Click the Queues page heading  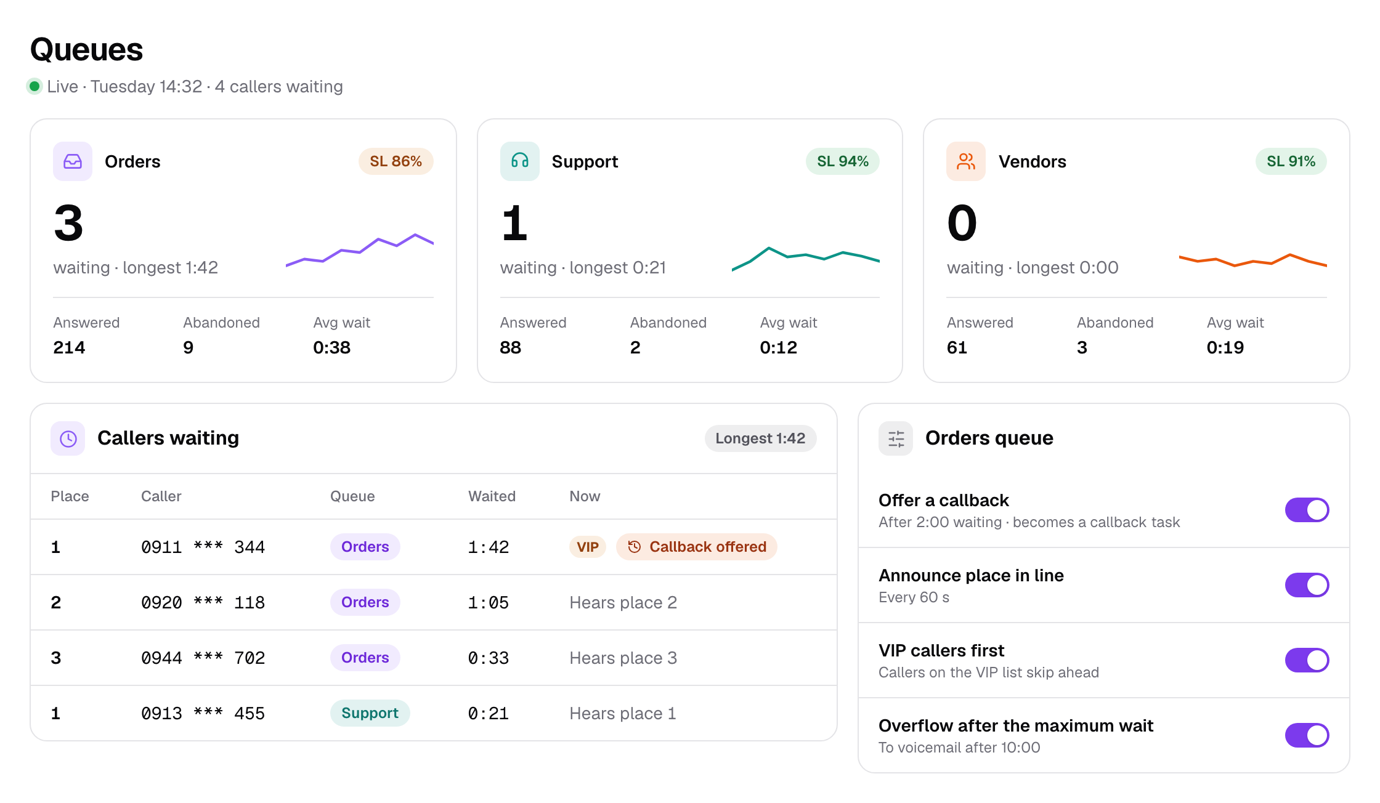[86, 49]
